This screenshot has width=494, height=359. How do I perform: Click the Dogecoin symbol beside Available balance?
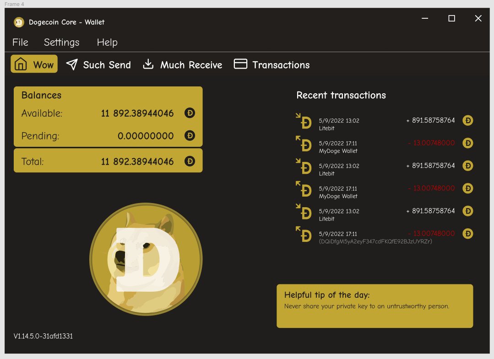point(190,113)
